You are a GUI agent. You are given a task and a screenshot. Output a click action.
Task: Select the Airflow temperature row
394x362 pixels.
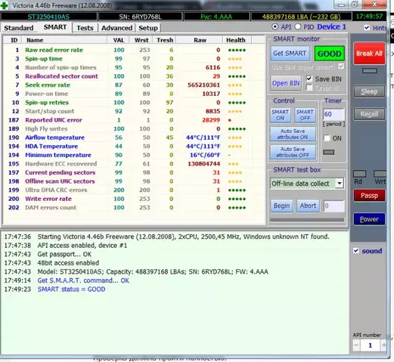[x=134, y=138]
